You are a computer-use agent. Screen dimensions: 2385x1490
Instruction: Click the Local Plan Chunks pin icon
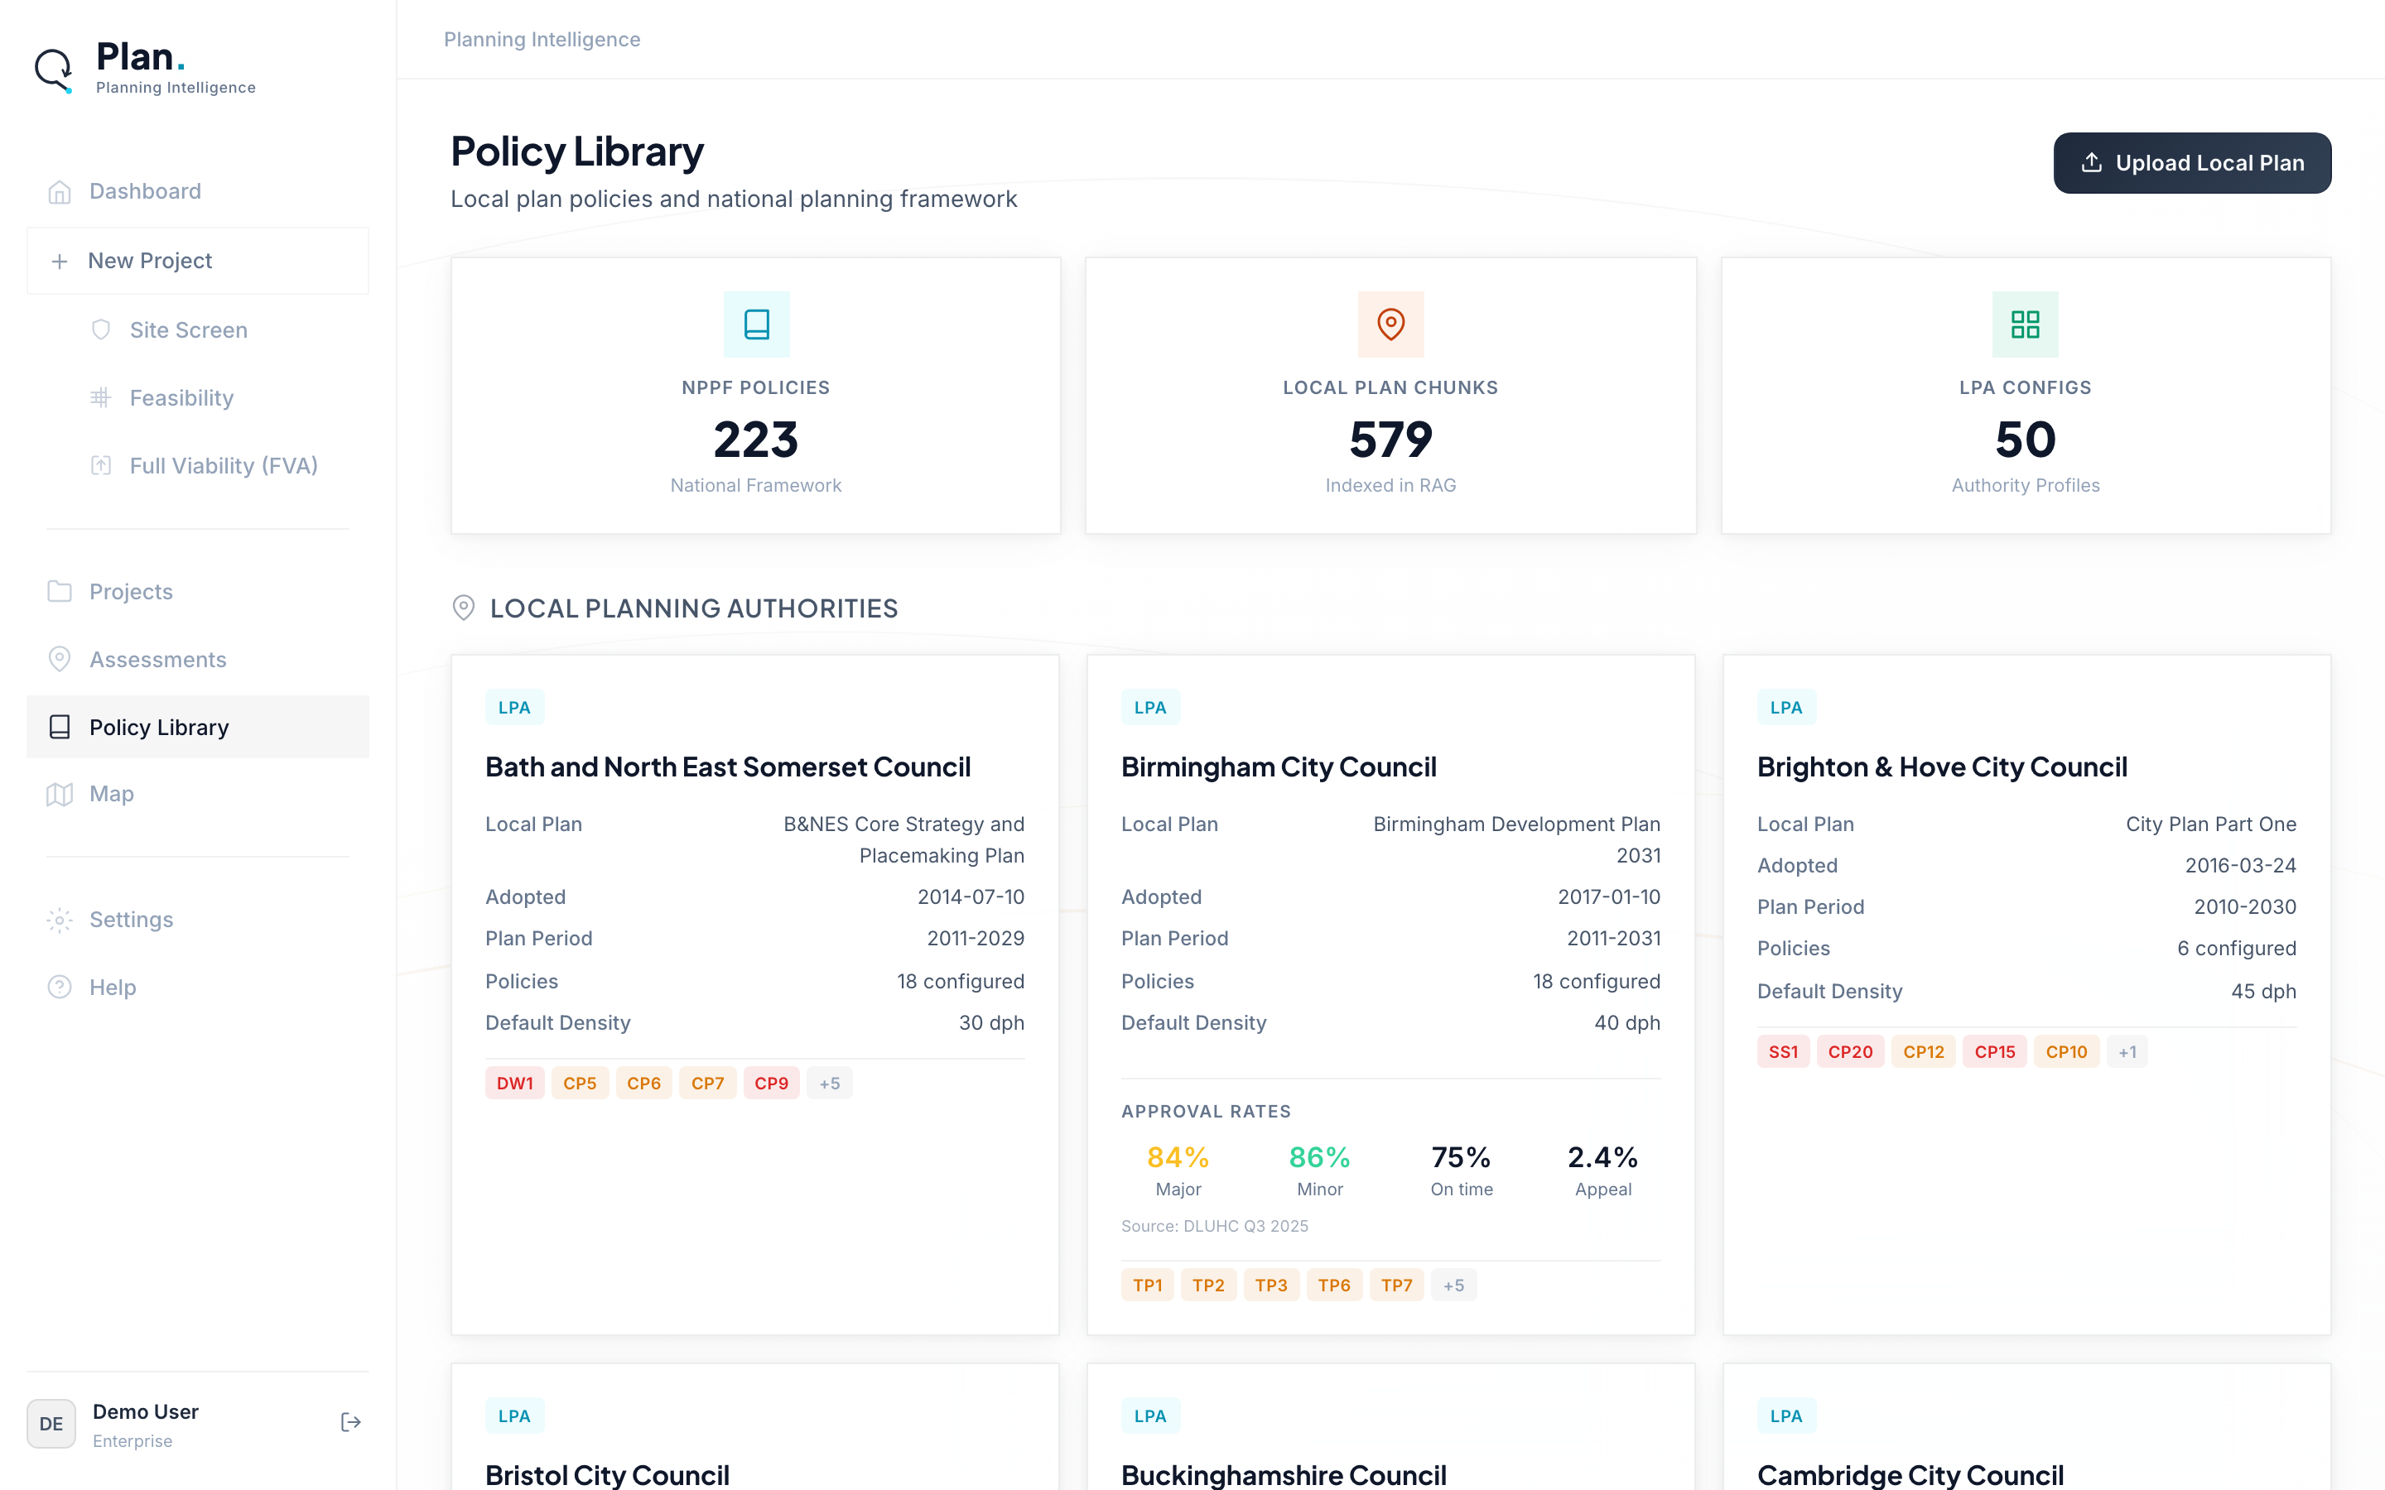(x=1390, y=323)
